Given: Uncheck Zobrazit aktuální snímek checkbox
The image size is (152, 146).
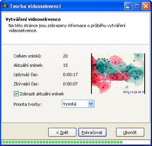Looking at the screenshot, I should [x=16, y=94].
